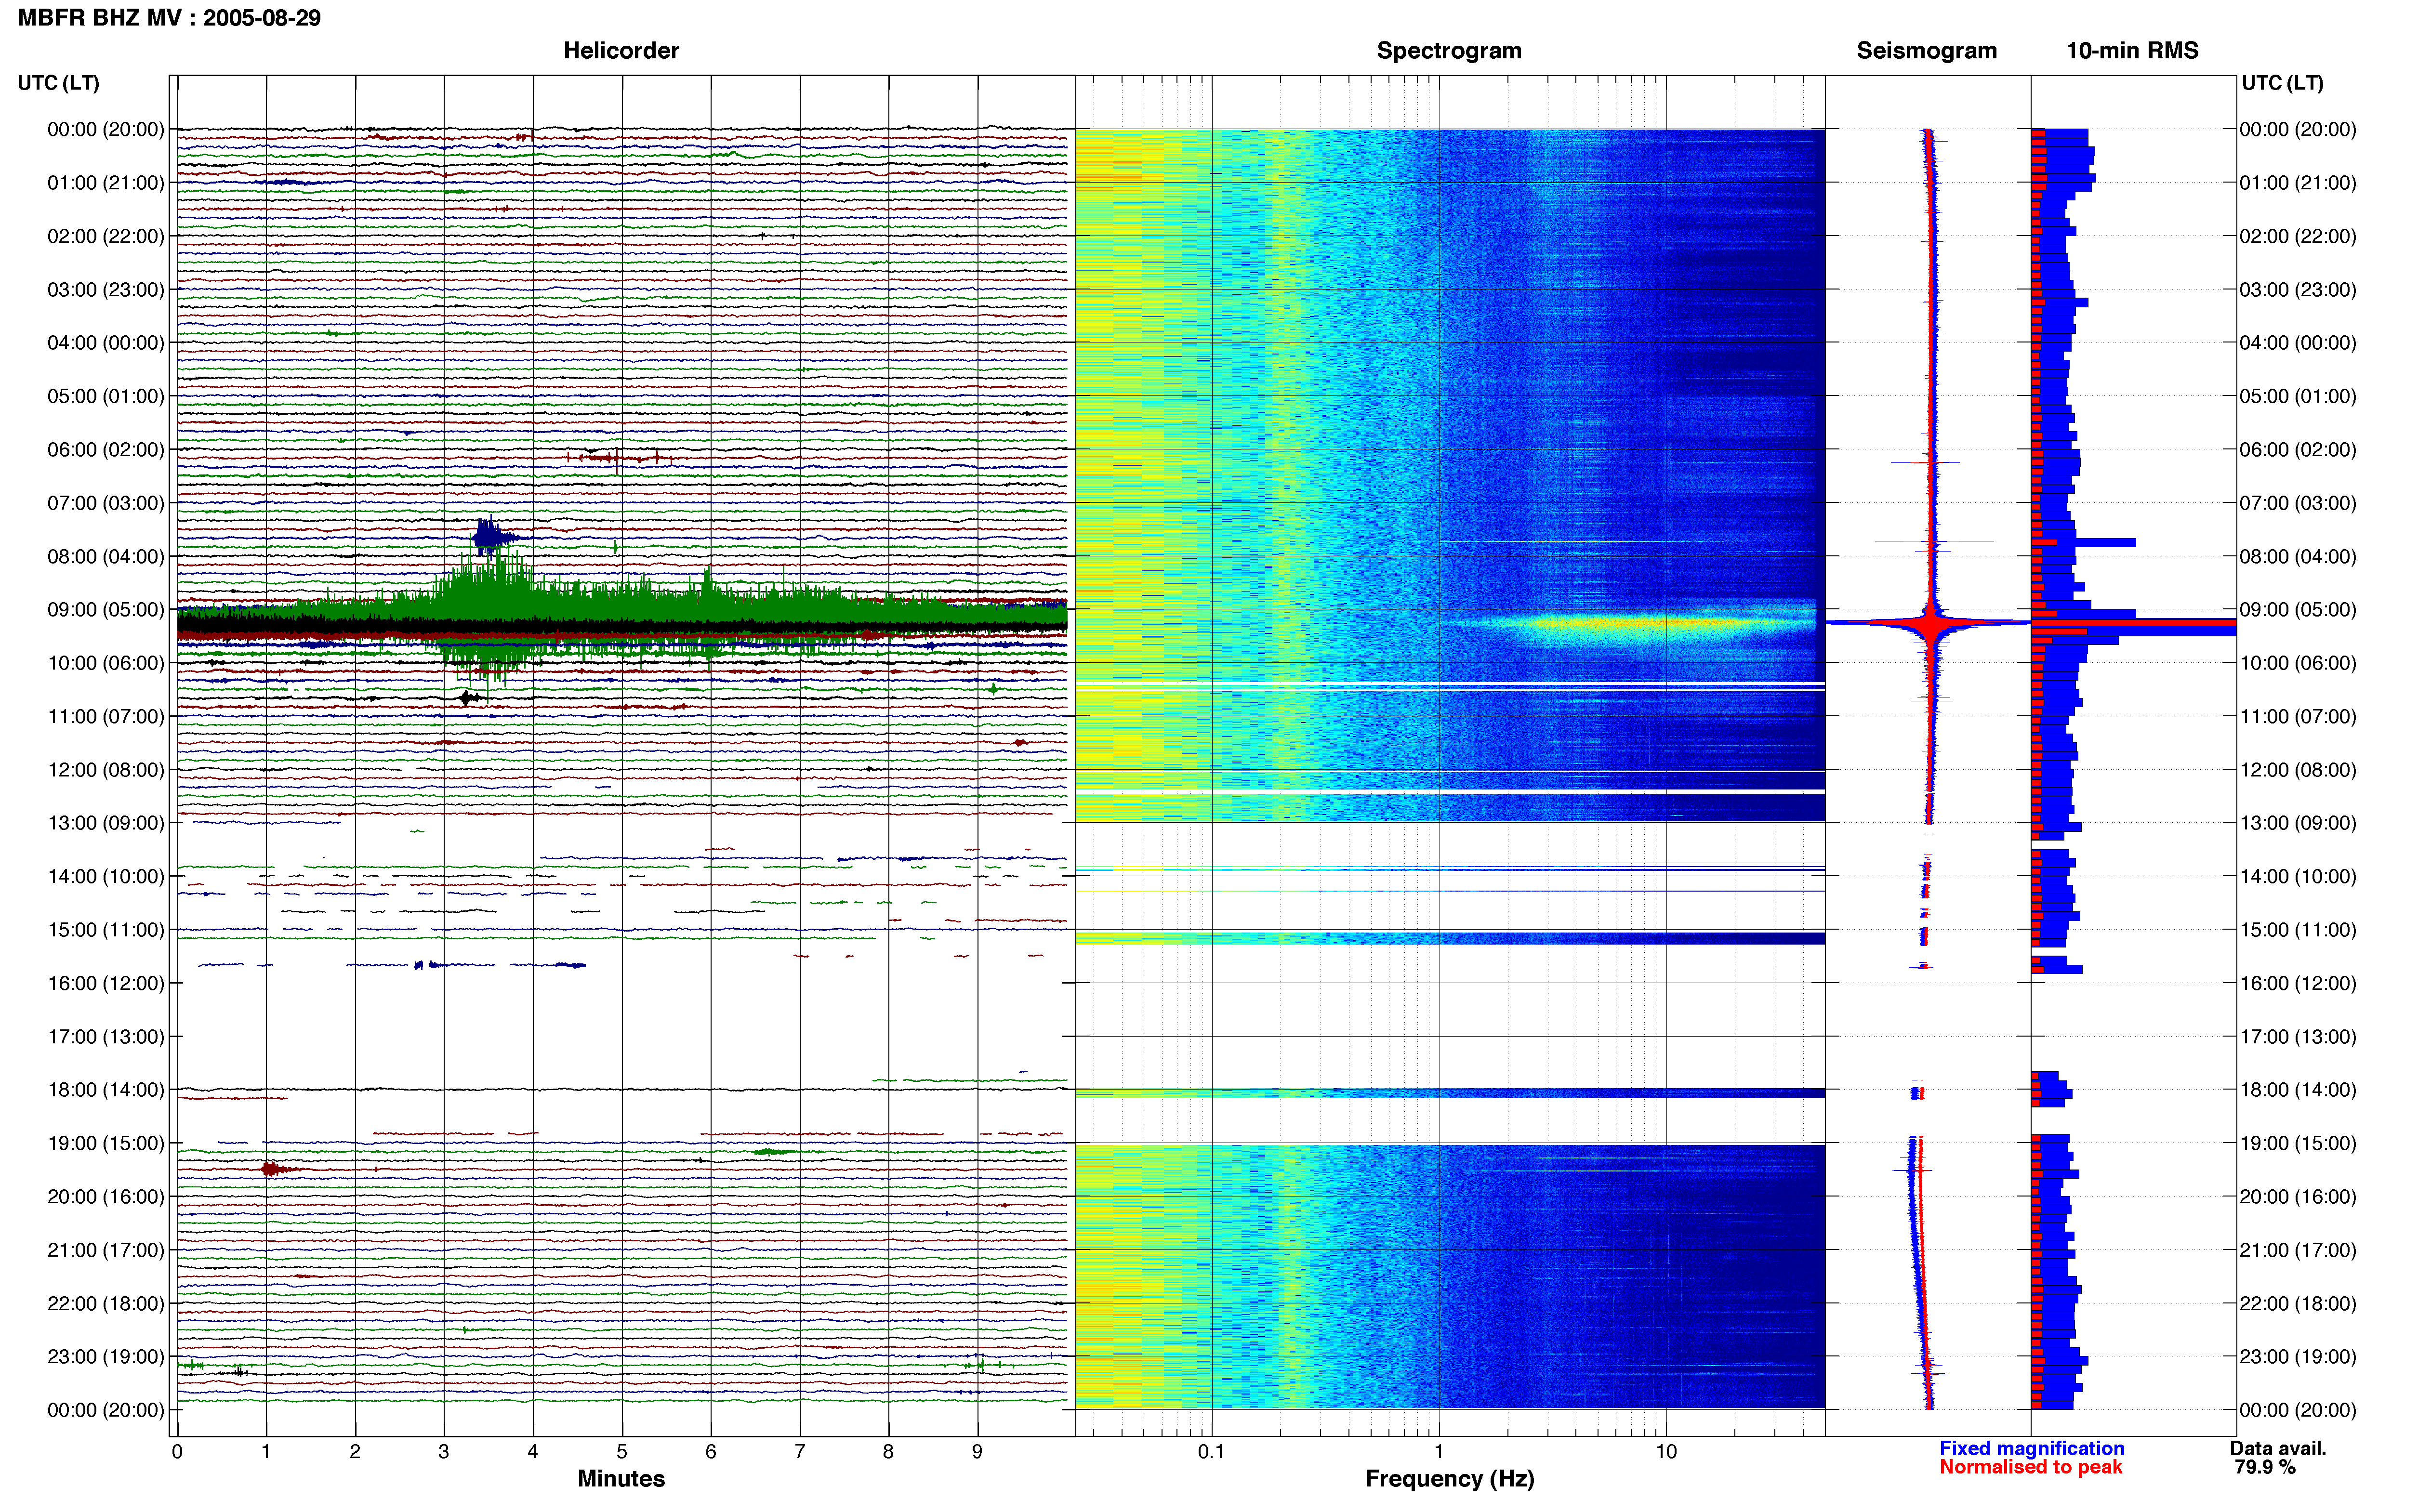Click the '79.9 %' availability value
The image size is (2418, 1512).
pos(2265,1467)
